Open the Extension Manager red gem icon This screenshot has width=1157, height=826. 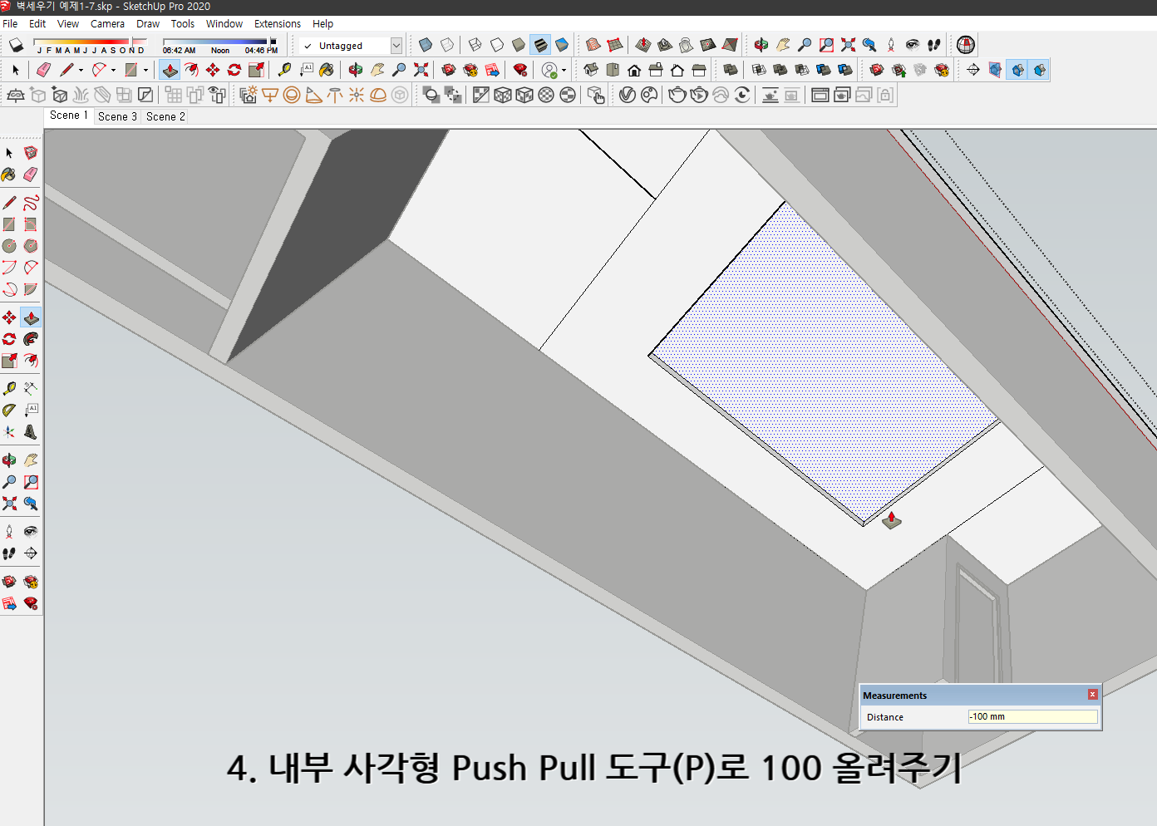(x=520, y=70)
